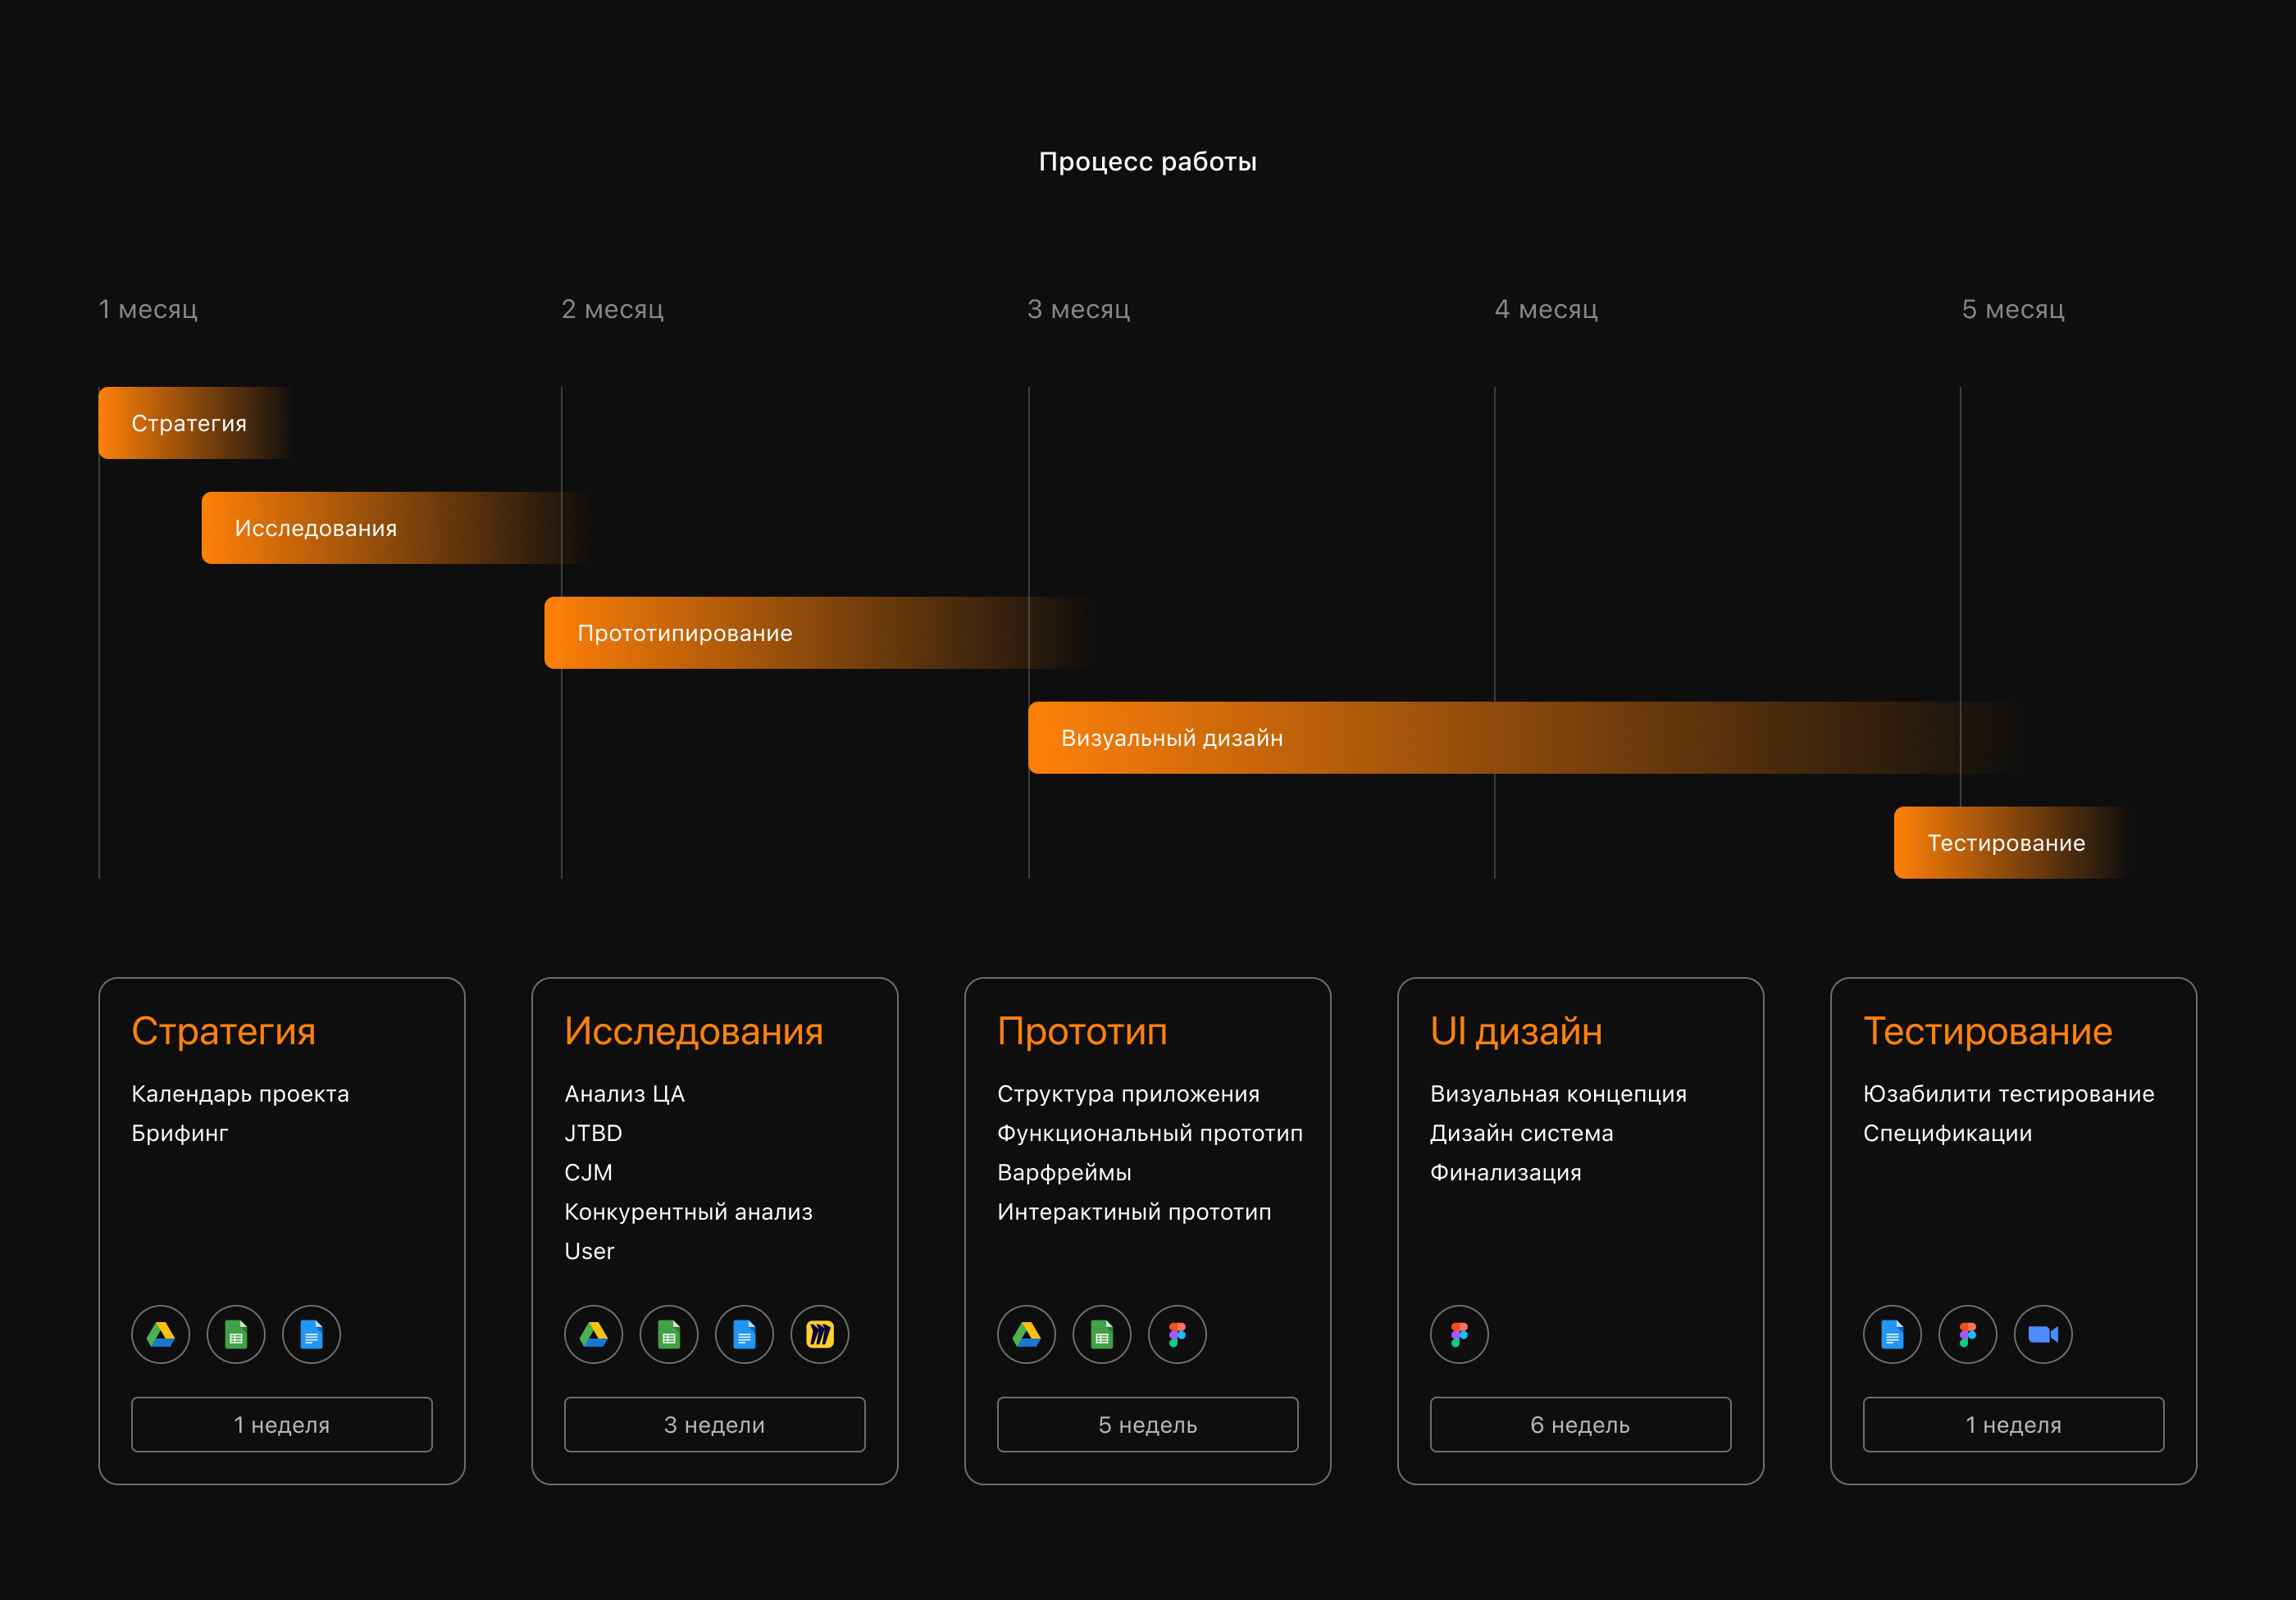2296x1600 pixels.
Task: Click video camera icon in Тестирование card
Action: pos(2042,1334)
